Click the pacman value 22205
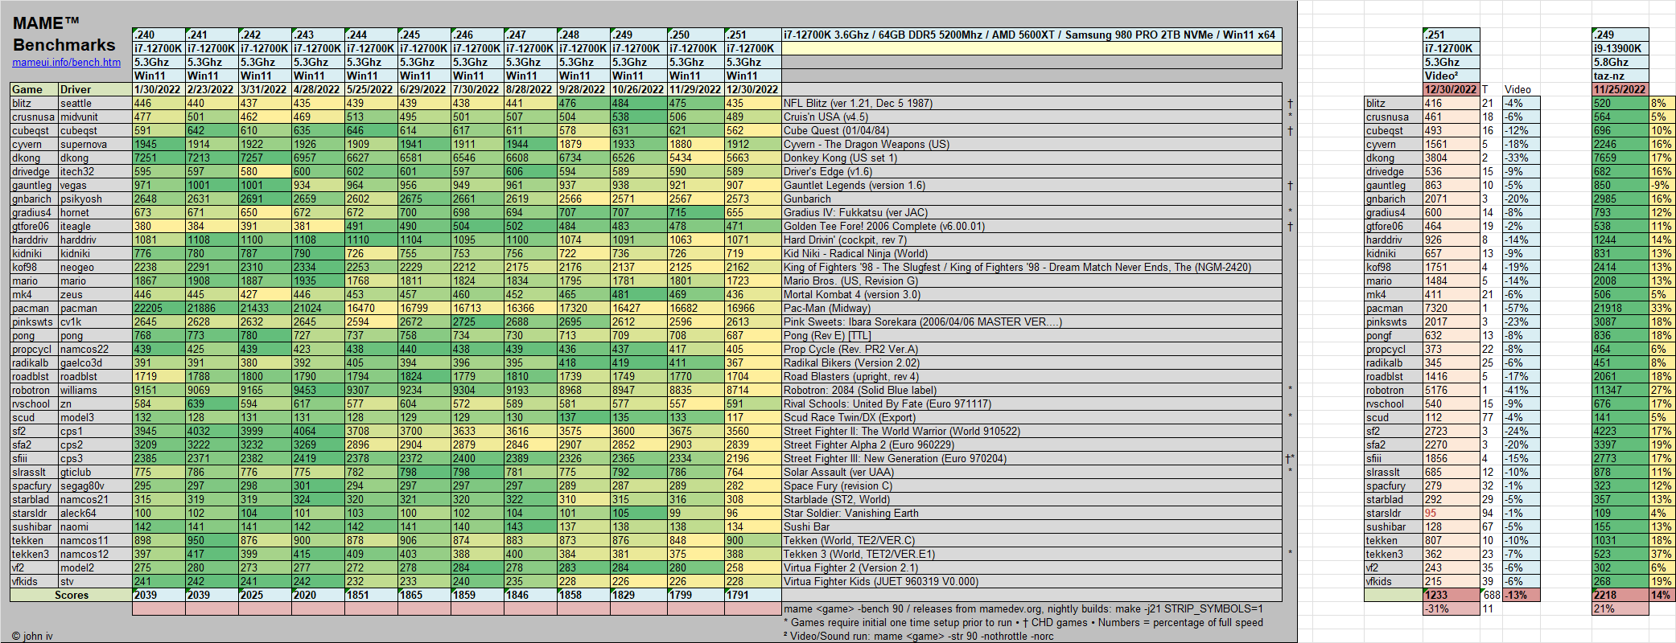Viewport: 1676px width, 643px height. [159, 308]
